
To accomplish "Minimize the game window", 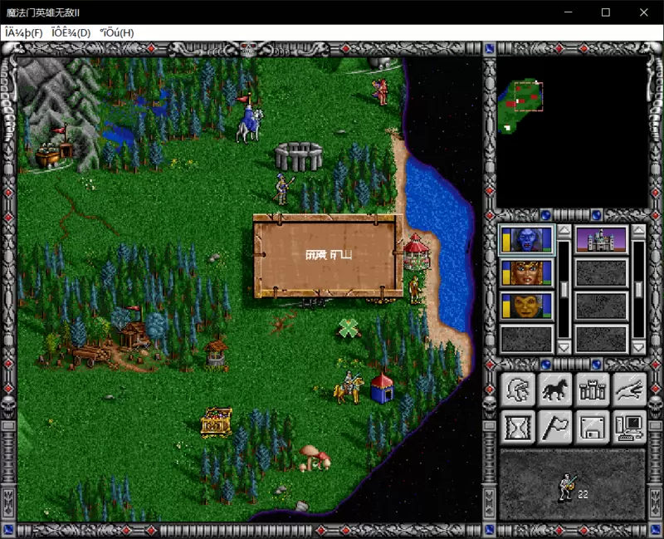I will click(x=569, y=12).
